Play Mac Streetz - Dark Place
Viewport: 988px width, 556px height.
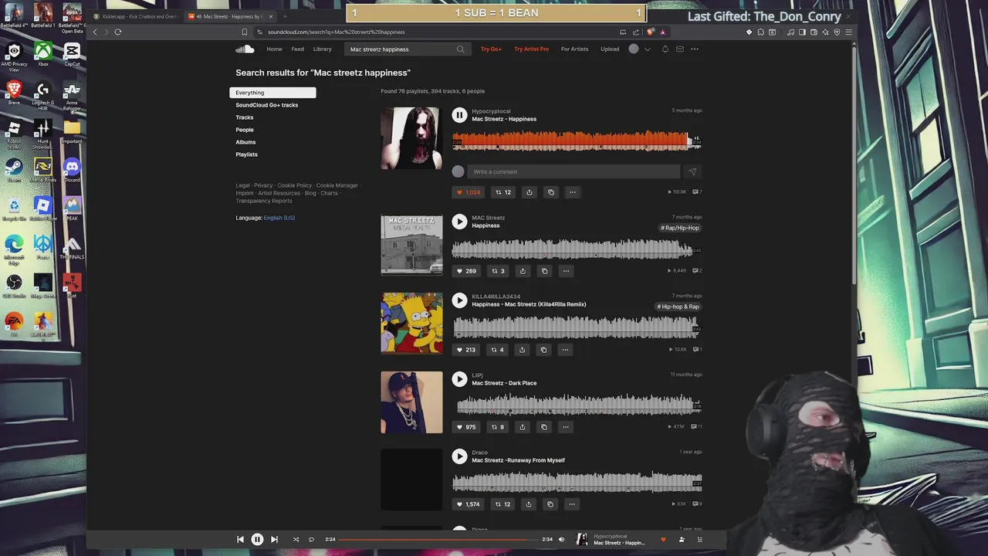(x=459, y=379)
